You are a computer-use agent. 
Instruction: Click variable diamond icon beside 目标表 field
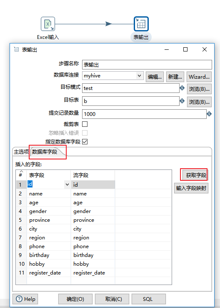pos(182,101)
